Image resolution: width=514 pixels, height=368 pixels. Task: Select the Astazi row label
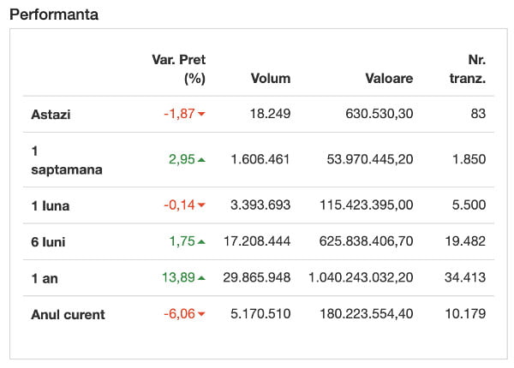51,114
